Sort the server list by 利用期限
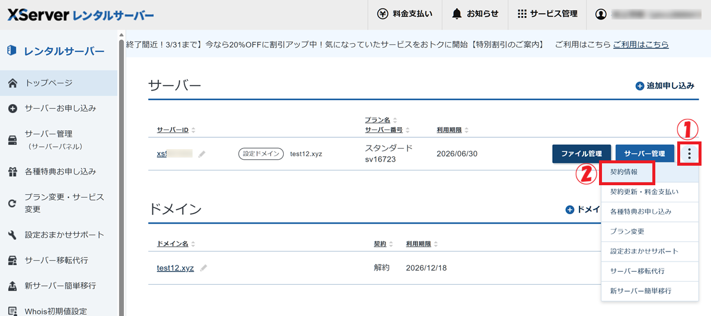This screenshot has width=711, height=316. click(x=453, y=130)
